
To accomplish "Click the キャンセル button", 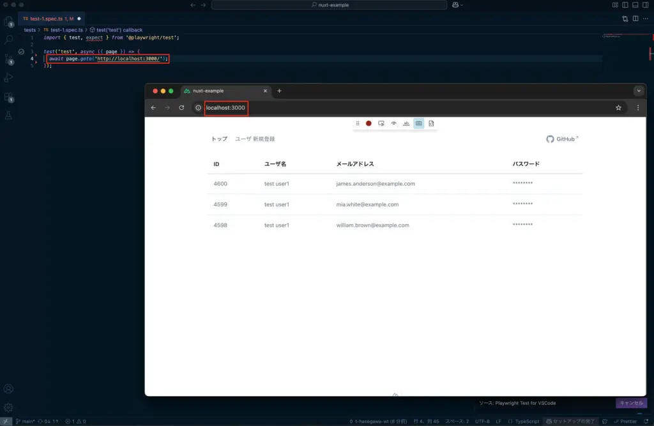I will [x=631, y=403].
